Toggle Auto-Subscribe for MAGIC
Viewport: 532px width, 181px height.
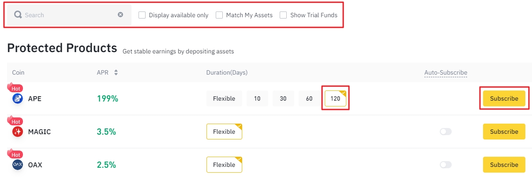pyautogui.click(x=446, y=132)
